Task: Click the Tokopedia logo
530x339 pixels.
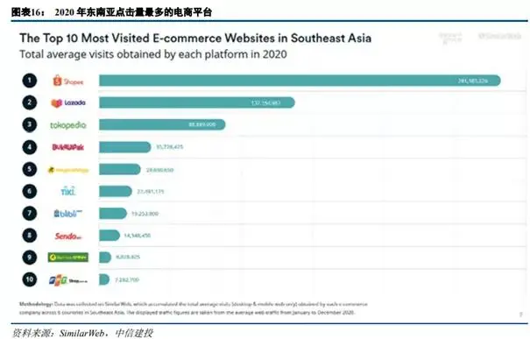Action: coord(68,125)
